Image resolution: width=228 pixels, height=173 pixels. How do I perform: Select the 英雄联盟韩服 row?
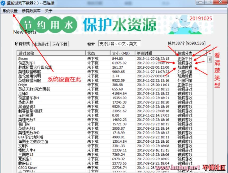tap(112, 72)
